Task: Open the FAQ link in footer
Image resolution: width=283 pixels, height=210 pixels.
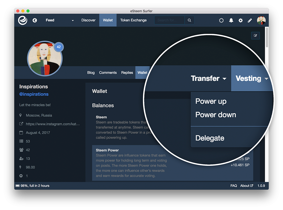Action: [x=234, y=186]
